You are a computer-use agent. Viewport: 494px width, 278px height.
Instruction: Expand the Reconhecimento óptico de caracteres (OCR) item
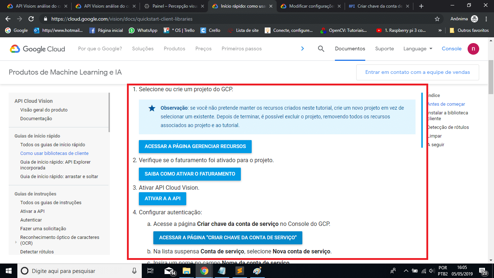click(x=16, y=242)
